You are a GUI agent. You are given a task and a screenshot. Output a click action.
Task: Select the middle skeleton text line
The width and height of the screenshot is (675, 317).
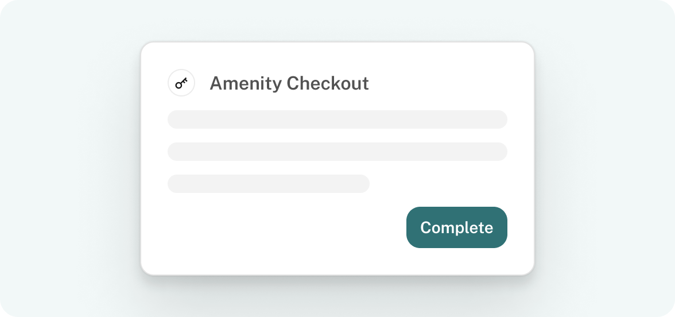pyautogui.click(x=338, y=152)
